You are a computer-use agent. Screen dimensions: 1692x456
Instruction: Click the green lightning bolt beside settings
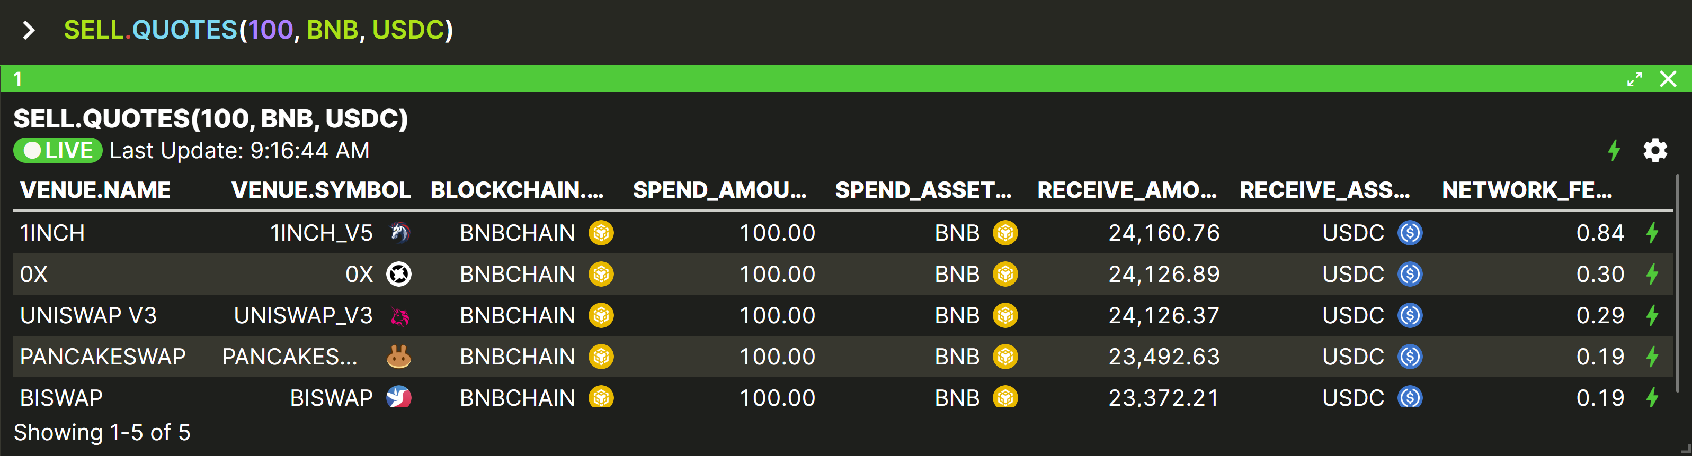point(1614,150)
